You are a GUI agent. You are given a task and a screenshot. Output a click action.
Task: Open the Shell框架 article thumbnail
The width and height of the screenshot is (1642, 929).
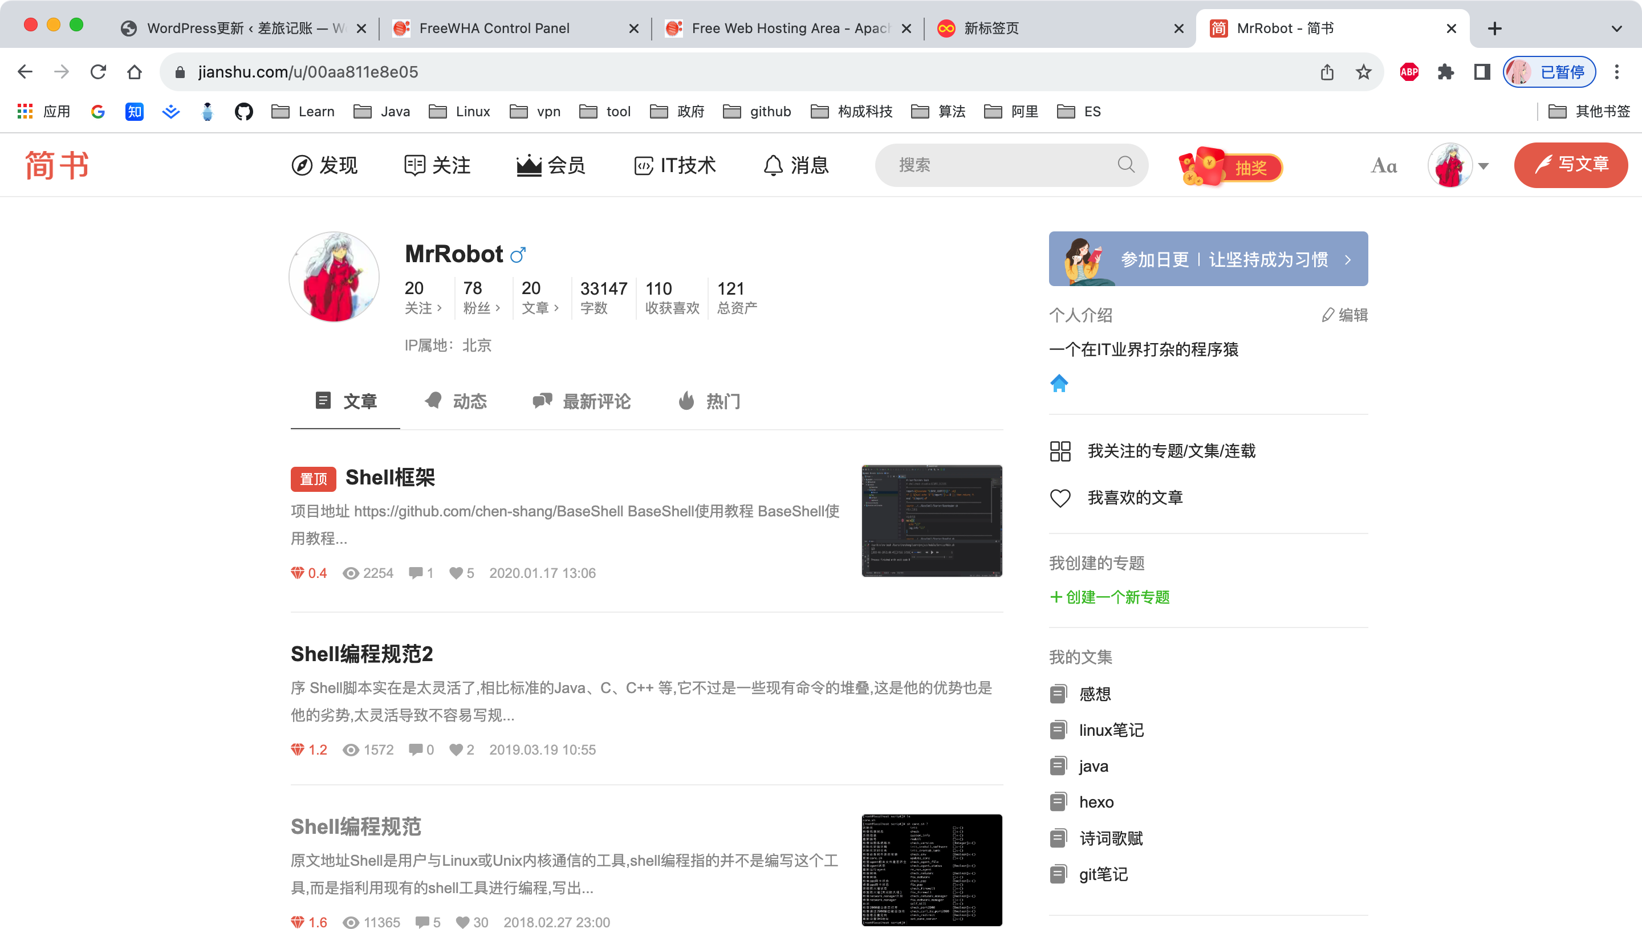pyautogui.click(x=931, y=521)
